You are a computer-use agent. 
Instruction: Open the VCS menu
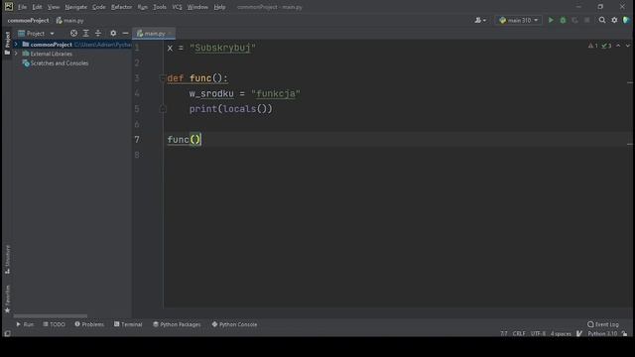177,7
